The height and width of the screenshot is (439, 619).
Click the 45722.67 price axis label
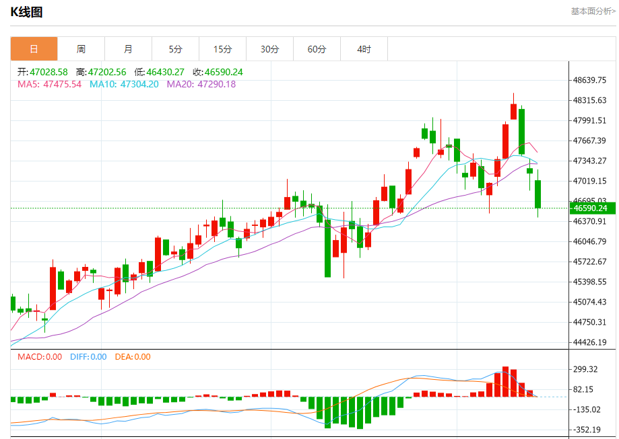(590, 262)
